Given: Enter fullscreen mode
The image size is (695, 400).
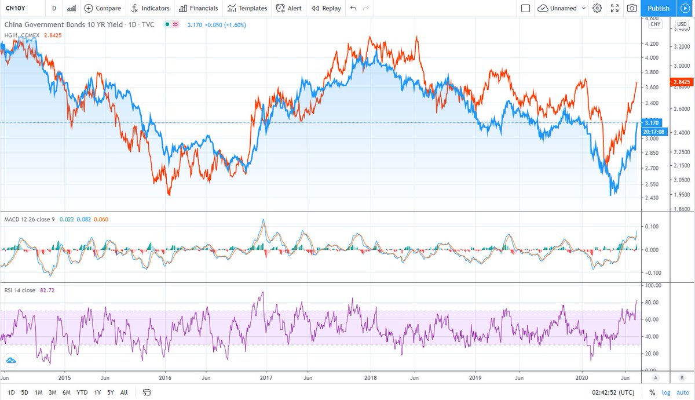Looking at the screenshot, I should pyautogui.click(x=616, y=8).
